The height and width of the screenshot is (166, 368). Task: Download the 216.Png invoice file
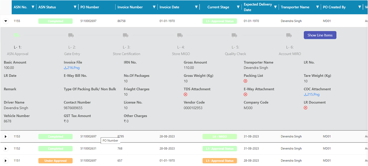[72, 68]
